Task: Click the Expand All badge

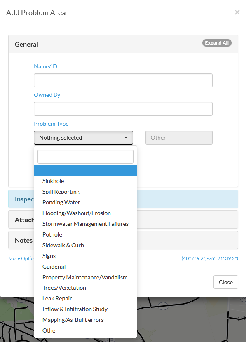Action: point(217,43)
